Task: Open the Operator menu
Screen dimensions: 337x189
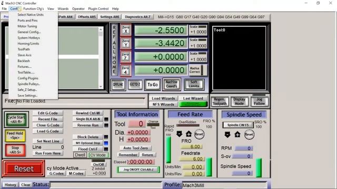Action: click(x=78, y=9)
